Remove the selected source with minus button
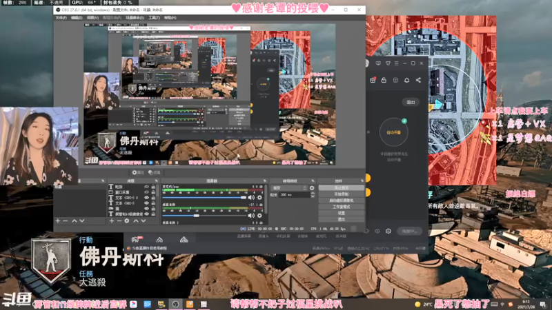 [x=119, y=220]
